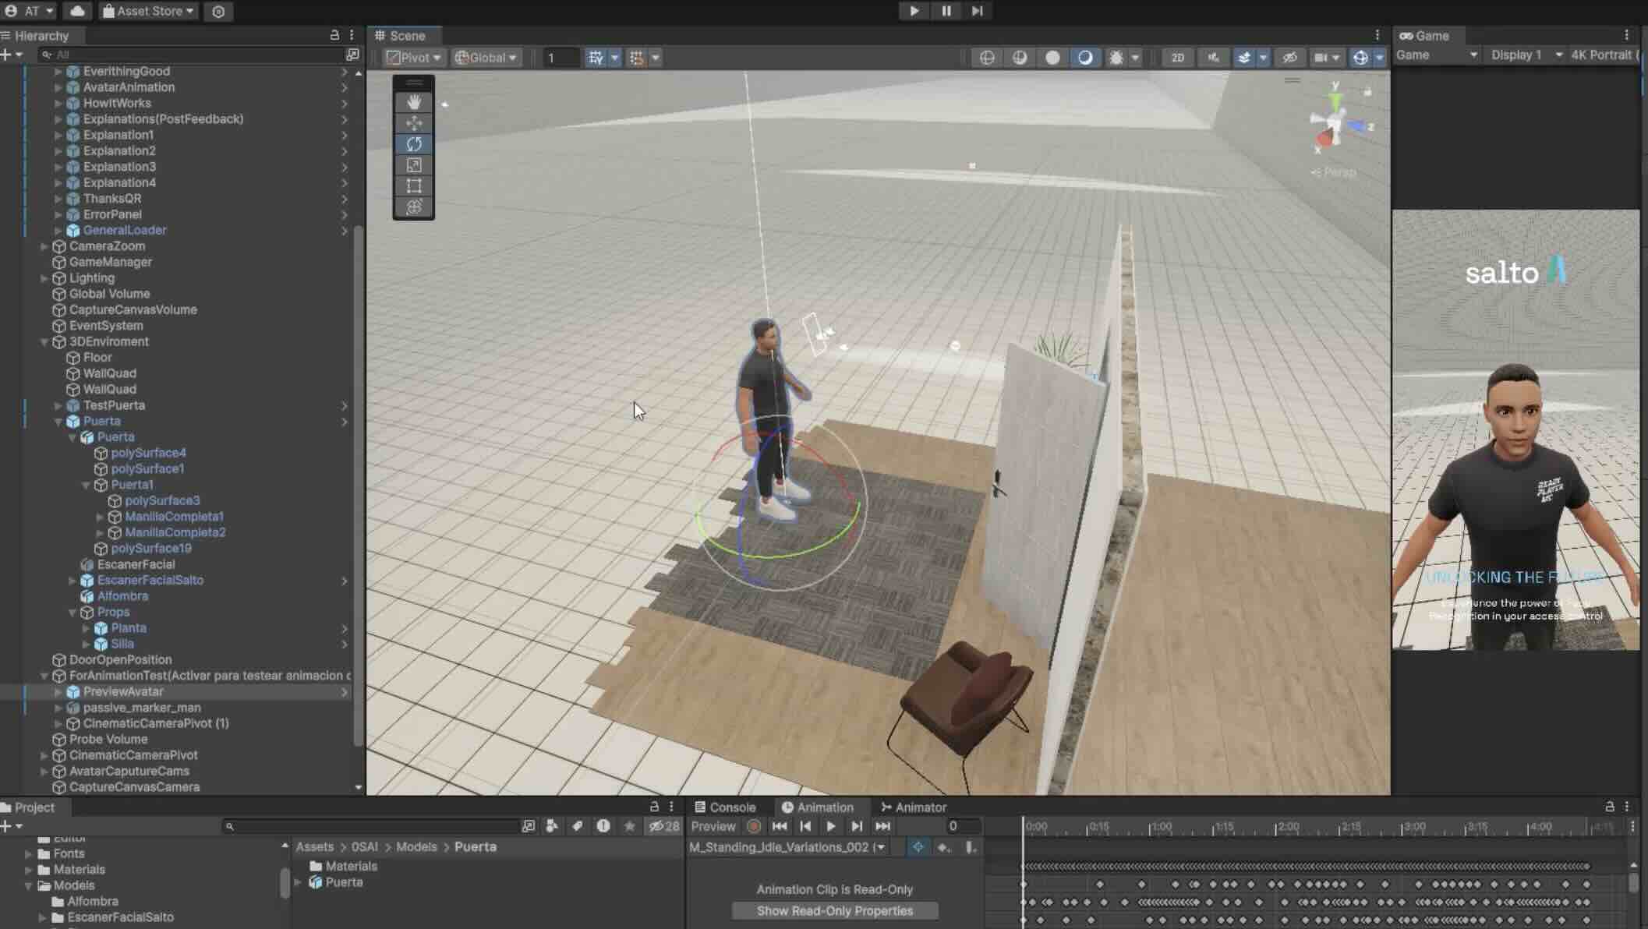Select the Move tool in scene overlay

414,123
